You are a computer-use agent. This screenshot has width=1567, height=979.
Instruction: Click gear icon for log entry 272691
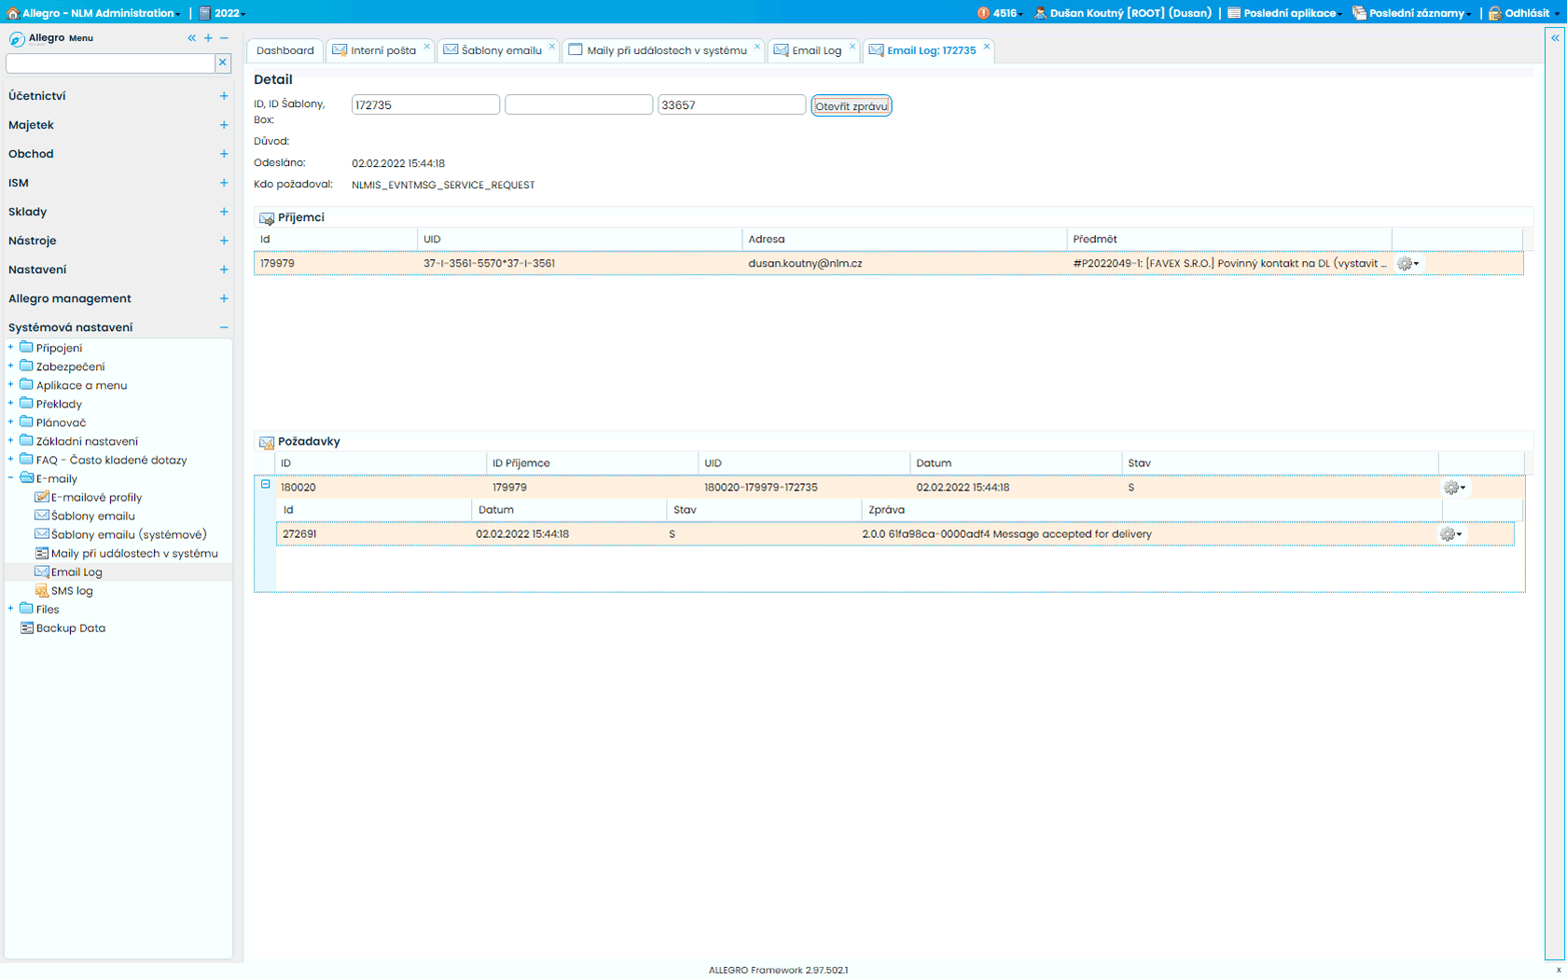pos(1449,534)
